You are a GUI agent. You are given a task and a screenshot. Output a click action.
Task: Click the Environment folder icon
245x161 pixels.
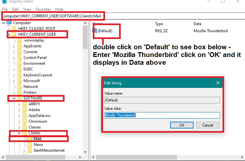point(19,63)
